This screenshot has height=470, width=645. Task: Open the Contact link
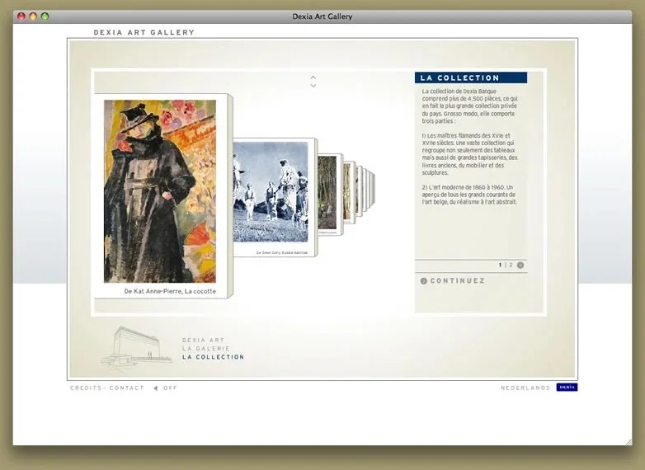(127, 388)
